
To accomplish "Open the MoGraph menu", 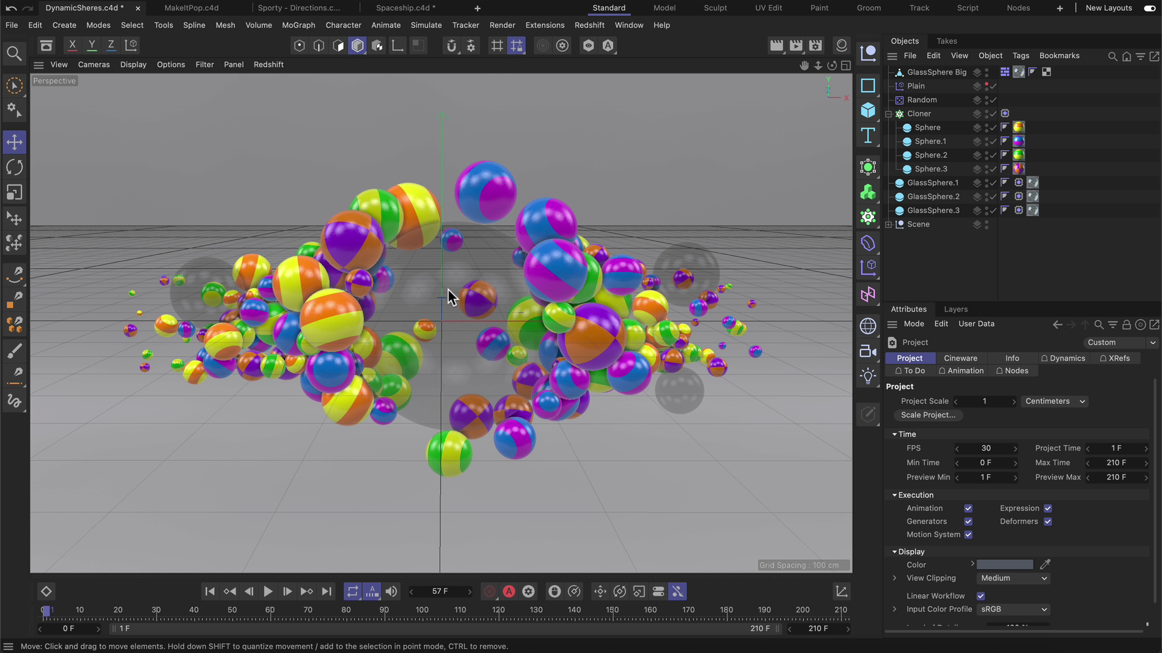I will (298, 25).
